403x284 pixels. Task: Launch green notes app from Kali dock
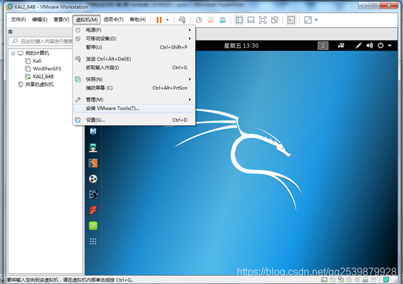tap(93, 226)
